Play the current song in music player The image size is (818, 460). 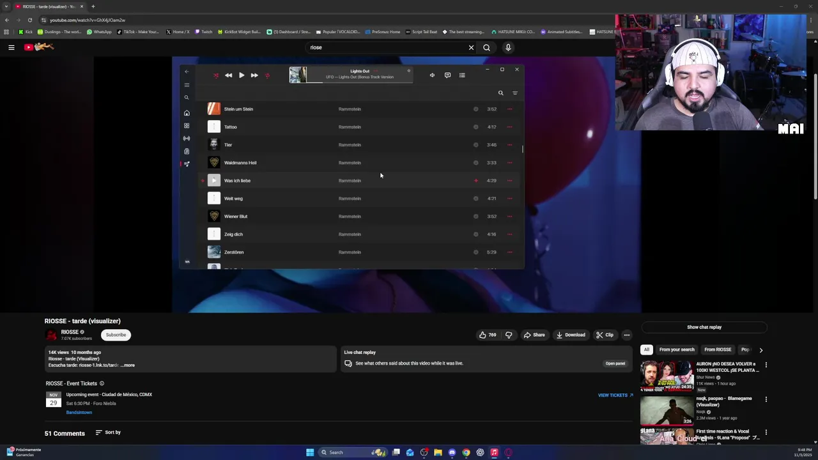[x=242, y=75]
